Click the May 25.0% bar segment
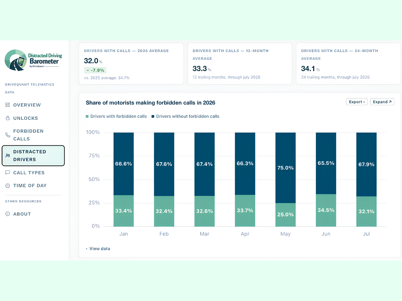 [x=285, y=215]
